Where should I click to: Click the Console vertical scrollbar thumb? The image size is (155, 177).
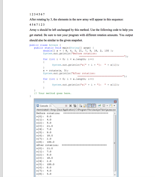click(115, 143)
